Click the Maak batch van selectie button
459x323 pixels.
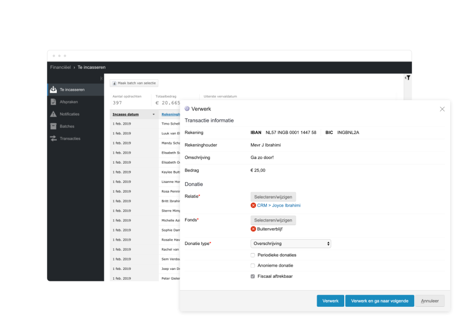coord(134,83)
